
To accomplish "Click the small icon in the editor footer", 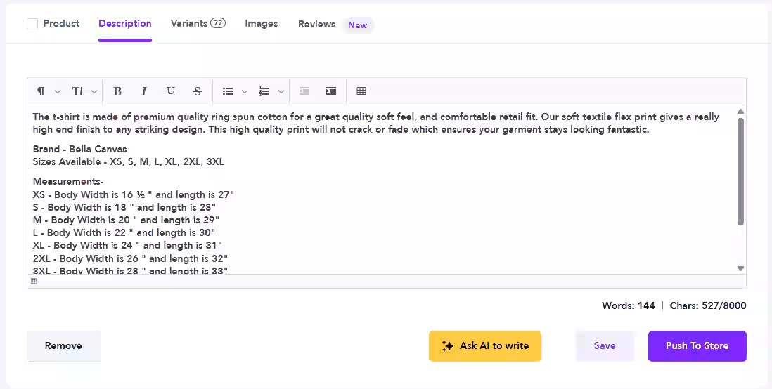I will [x=34, y=281].
